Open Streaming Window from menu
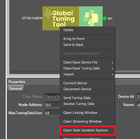The height and width of the screenshot is (139, 140). [87, 121]
